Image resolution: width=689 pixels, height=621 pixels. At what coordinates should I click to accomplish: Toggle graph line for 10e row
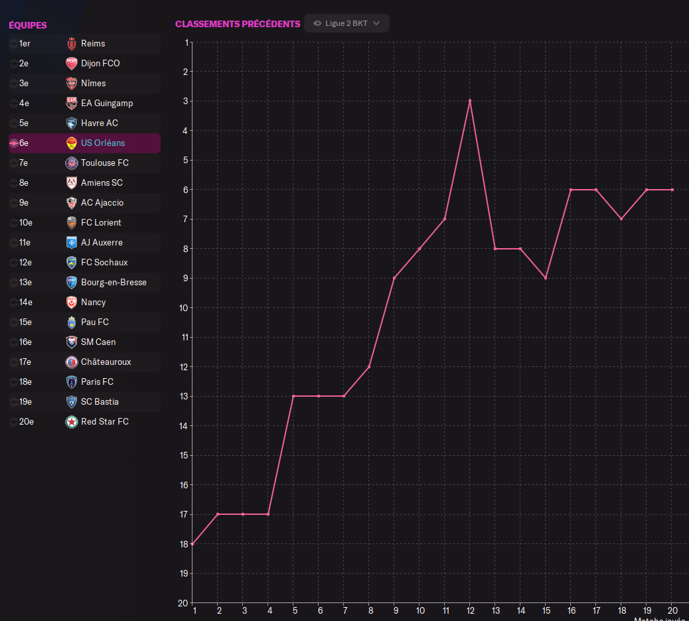14,223
